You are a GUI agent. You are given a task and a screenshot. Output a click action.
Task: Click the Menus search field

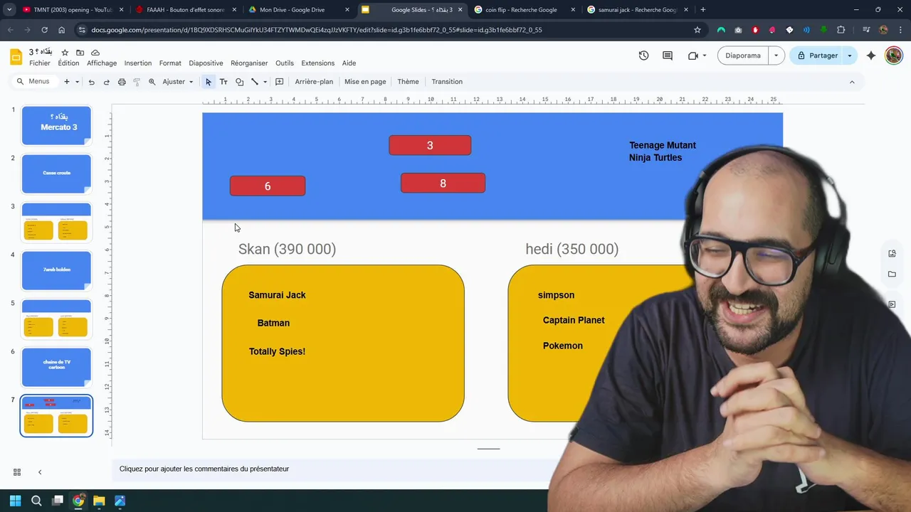34,82
